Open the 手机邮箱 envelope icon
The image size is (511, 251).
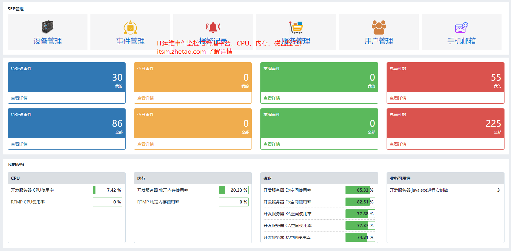click(x=462, y=28)
